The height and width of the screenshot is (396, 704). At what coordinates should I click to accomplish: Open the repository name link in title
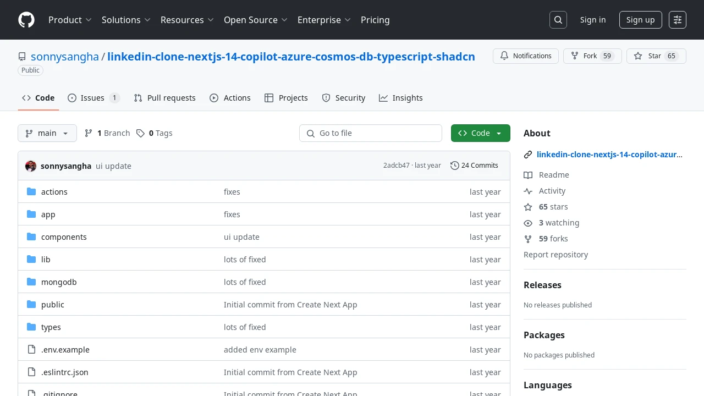[291, 56]
